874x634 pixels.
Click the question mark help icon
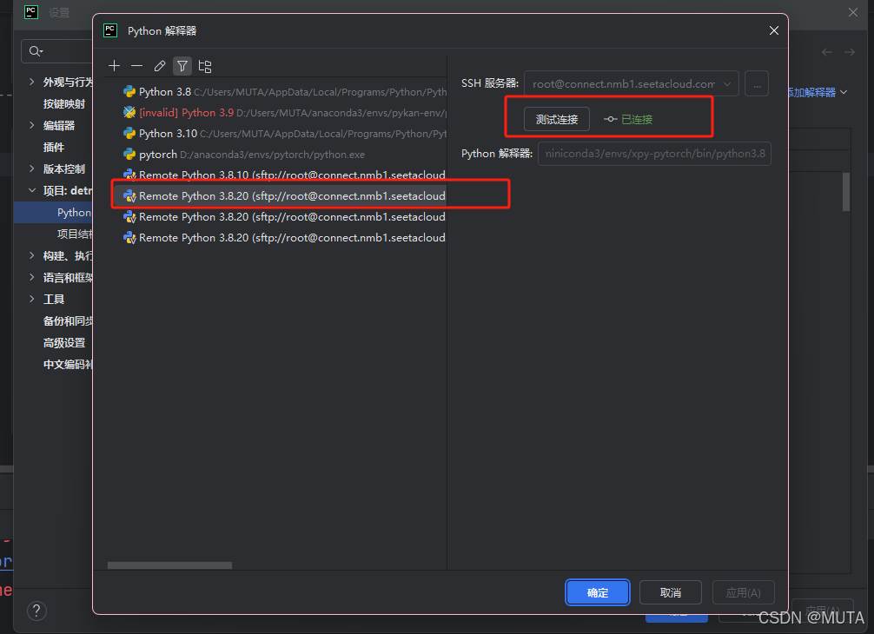[x=36, y=611]
